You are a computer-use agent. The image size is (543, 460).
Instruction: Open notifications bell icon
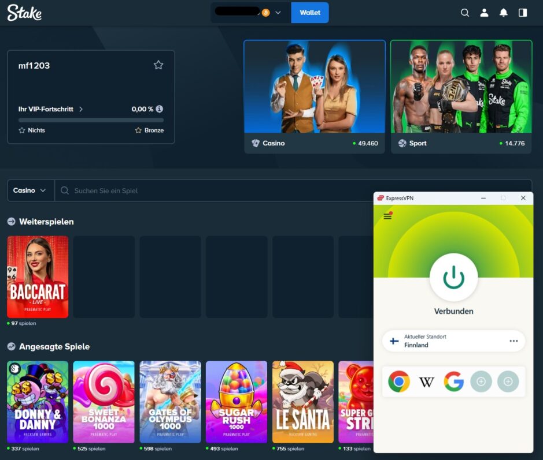tap(504, 13)
